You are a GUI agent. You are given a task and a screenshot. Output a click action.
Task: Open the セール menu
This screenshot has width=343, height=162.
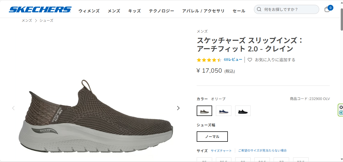point(238,11)
